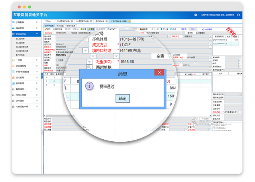Select the 报关单信息 sub-tab
This screenshot has height=182, width=255.
click(x=49, y=25)
